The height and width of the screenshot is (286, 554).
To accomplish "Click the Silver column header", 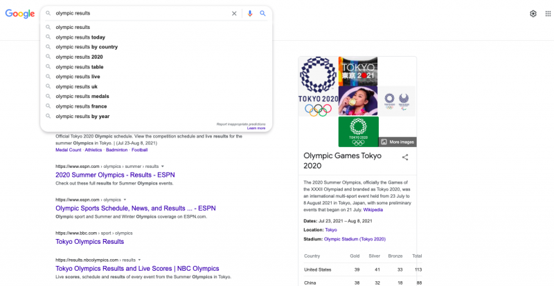I will 374,256.
